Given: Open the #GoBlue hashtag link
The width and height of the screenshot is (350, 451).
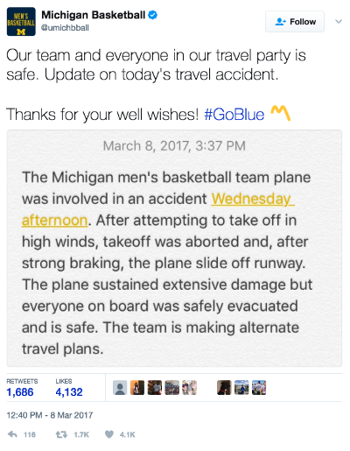Looking at the screenshot, I should point(234,114).
